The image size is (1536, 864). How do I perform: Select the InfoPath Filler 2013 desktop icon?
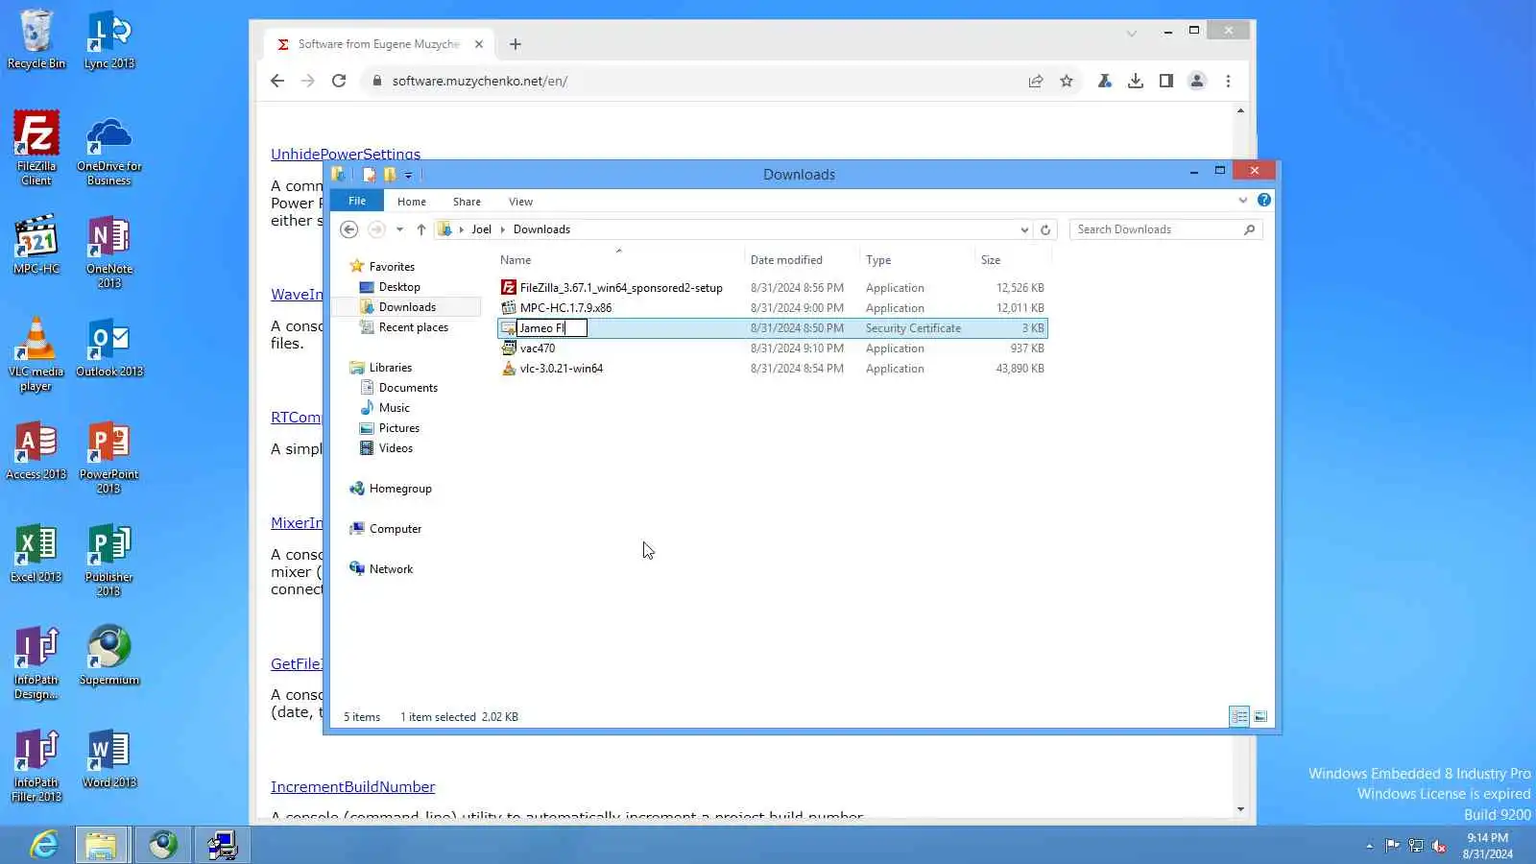[x=36, y=765]
